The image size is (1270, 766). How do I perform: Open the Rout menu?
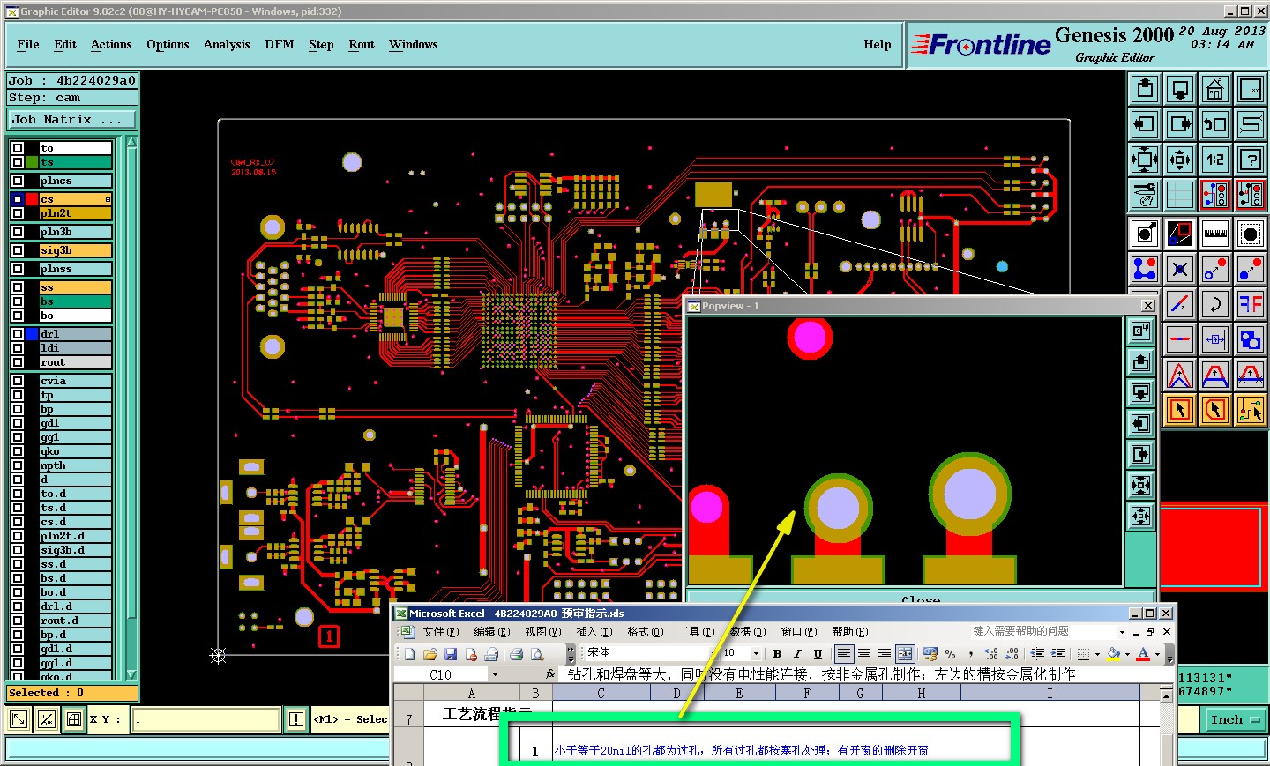[x=362, y=44]
